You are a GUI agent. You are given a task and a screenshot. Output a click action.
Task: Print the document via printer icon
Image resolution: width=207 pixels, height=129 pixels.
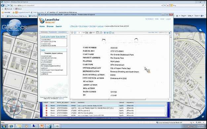pos(91,33)
